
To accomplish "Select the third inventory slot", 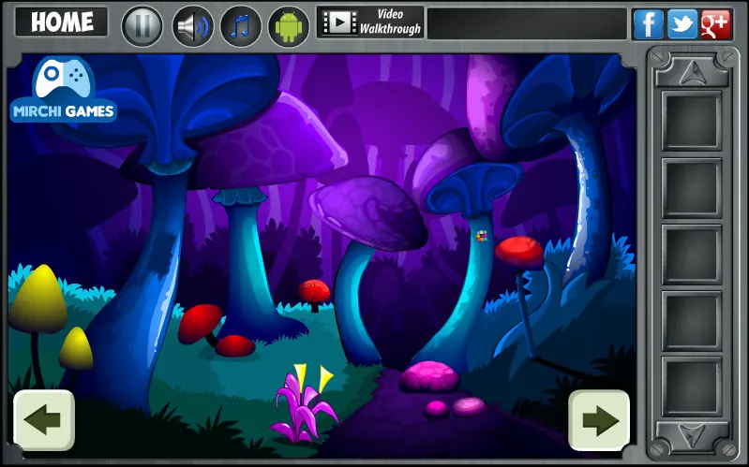I will point(691,255).
